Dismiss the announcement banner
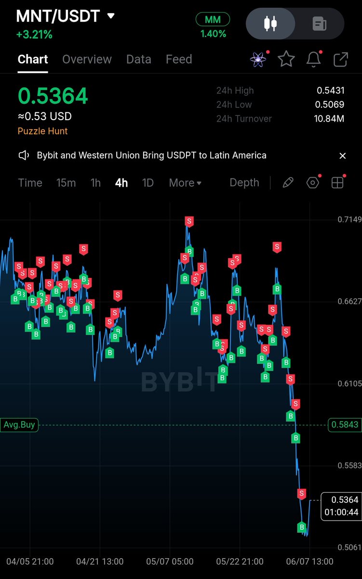The height and width of the screenshot is (579, 362). pyautogui.click(x=343, y=156)
